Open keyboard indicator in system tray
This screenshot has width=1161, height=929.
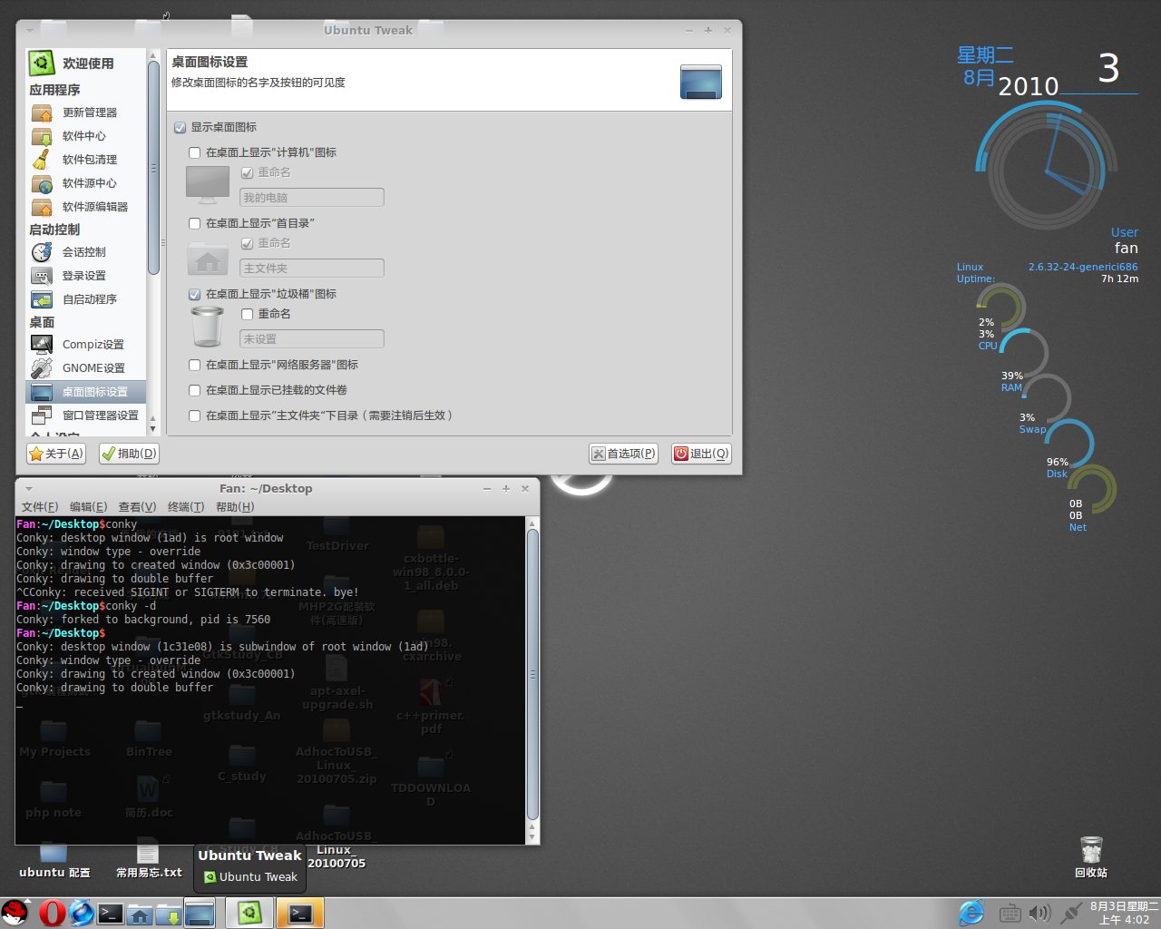[1010, 914]
